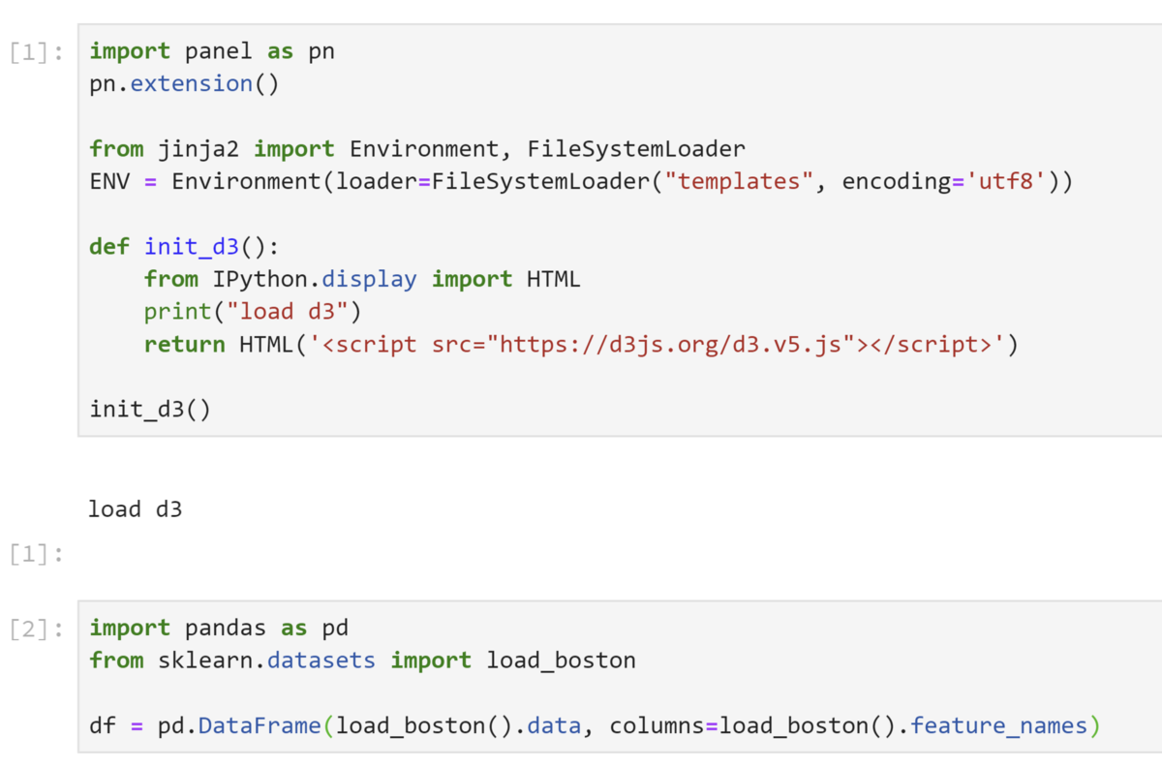1162x768 pixels.
Task: Click the [1]: output prompt below load d3
Action: [37, 554]
